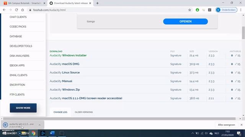The height and width of the screenshot is (137, 245).
Task: Download Audacity macOS DMG
Action: pyautogui.click(x=65, y=64)
